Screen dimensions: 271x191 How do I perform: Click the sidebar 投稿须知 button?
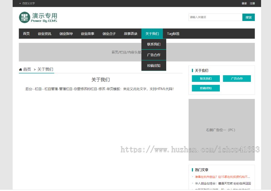pos(206,88)
